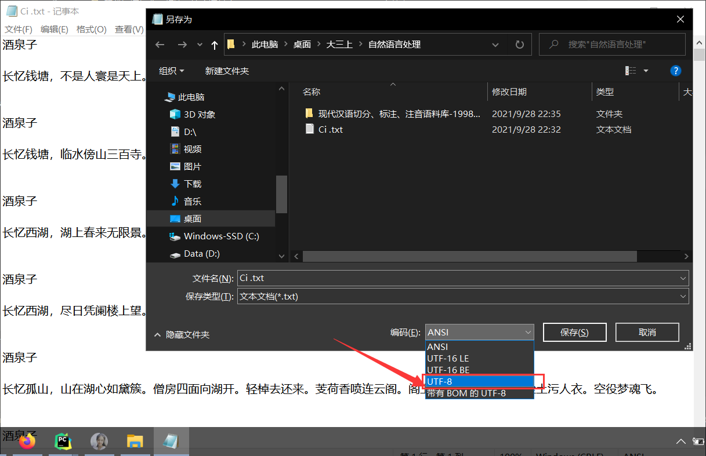Select 3D 对象 folder in sidebar
This screenshot has height=456, width=706.
coord(193,114)
